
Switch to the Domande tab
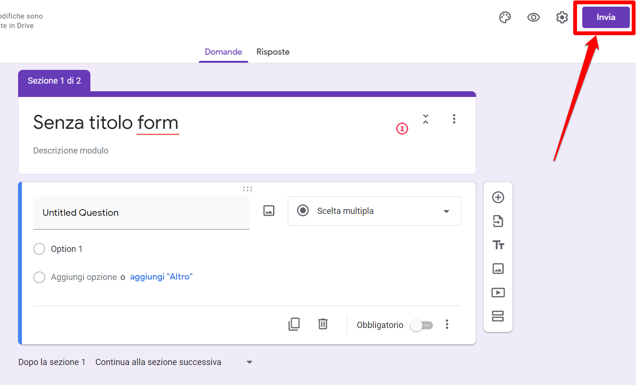coord(223,52)
